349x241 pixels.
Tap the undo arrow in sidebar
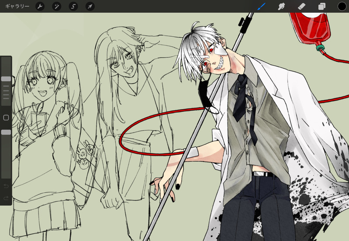point(6,186)
